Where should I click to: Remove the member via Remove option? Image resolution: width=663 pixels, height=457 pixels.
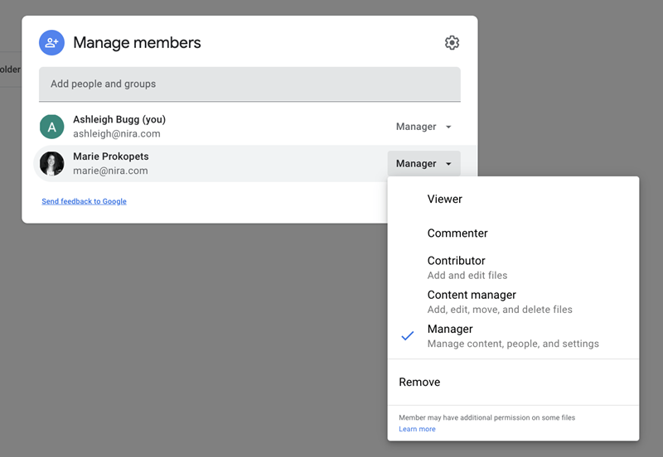[x=419, y=382]
